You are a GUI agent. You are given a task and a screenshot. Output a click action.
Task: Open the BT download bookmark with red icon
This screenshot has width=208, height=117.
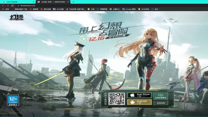pyautogui.click(x=19, y=9)
